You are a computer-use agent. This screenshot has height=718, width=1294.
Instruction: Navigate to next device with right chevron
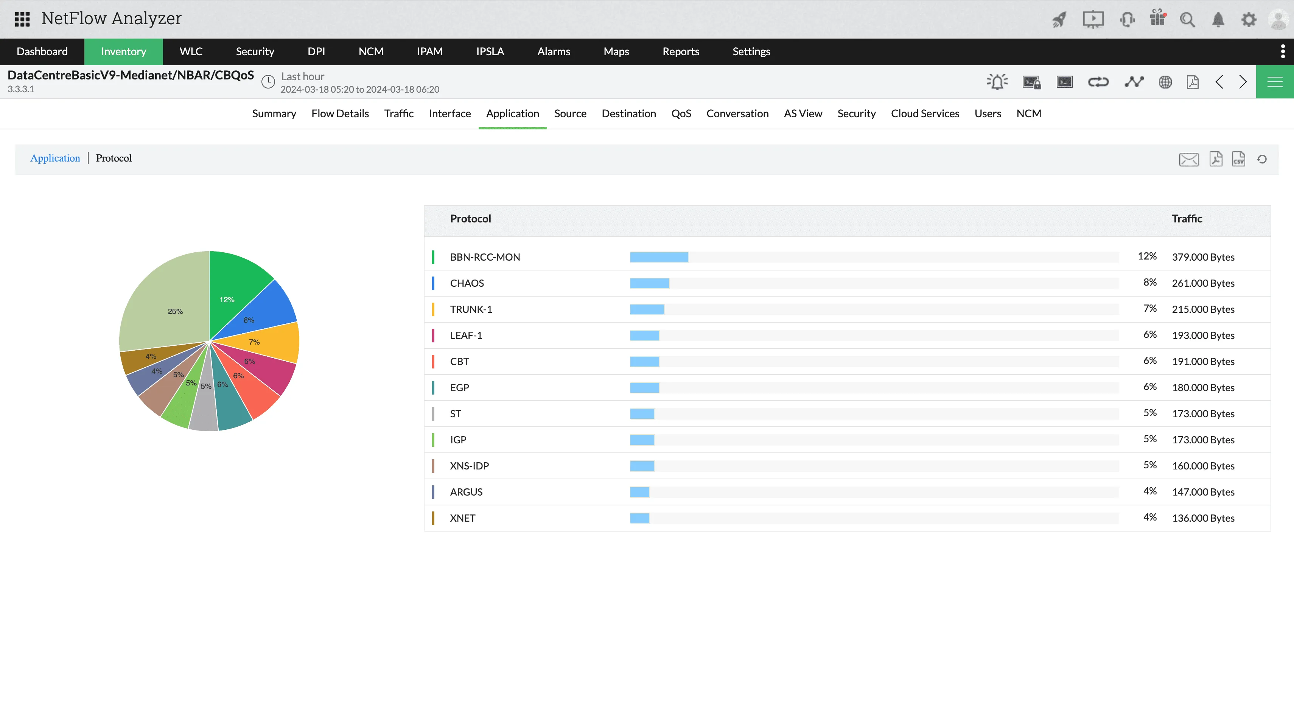pos(1243,81)
